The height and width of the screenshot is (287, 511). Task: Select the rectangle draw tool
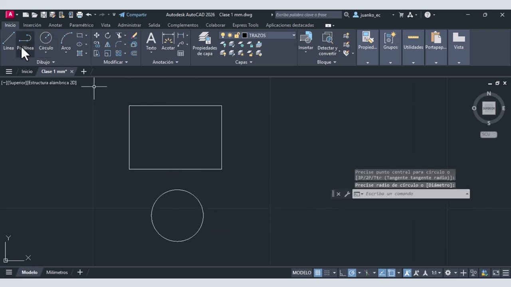click(79, 35)
